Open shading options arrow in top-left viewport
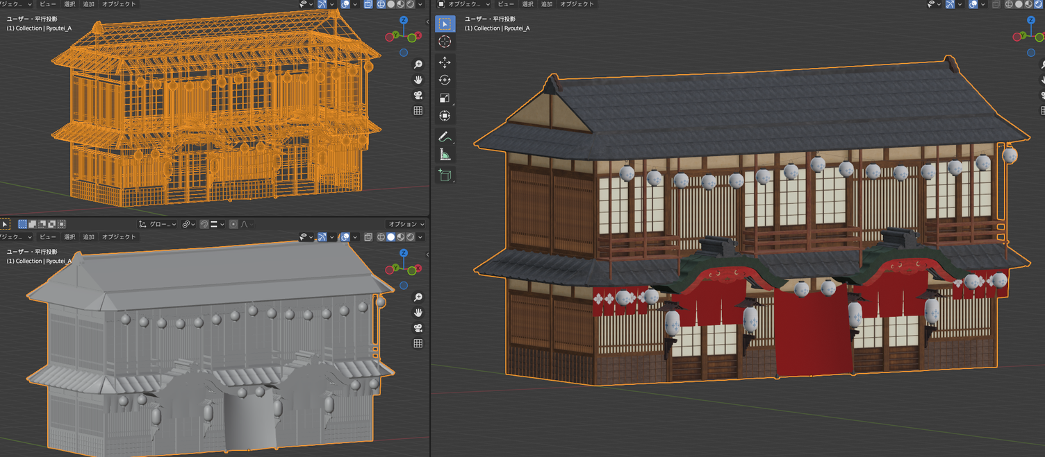 pos(420,4)
